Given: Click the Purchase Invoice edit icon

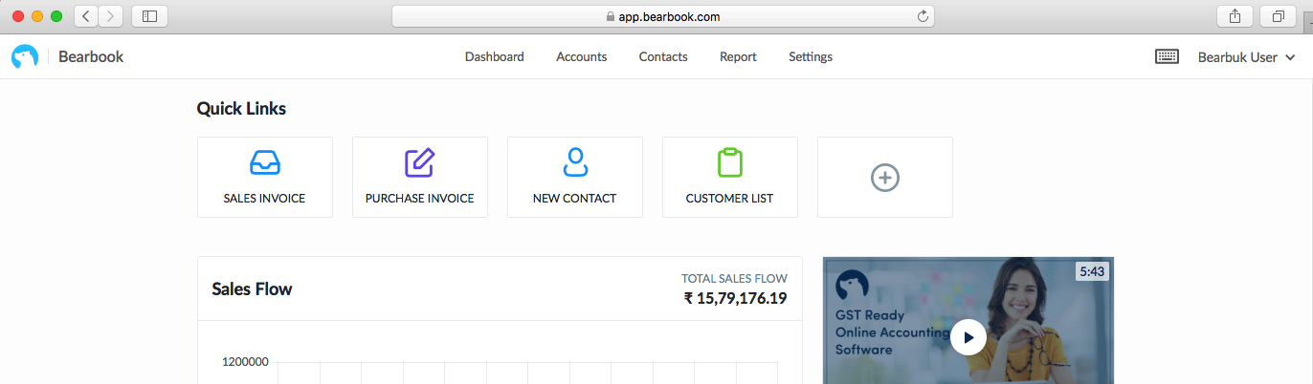Looking at the screenshot, I should coord(419,162).
